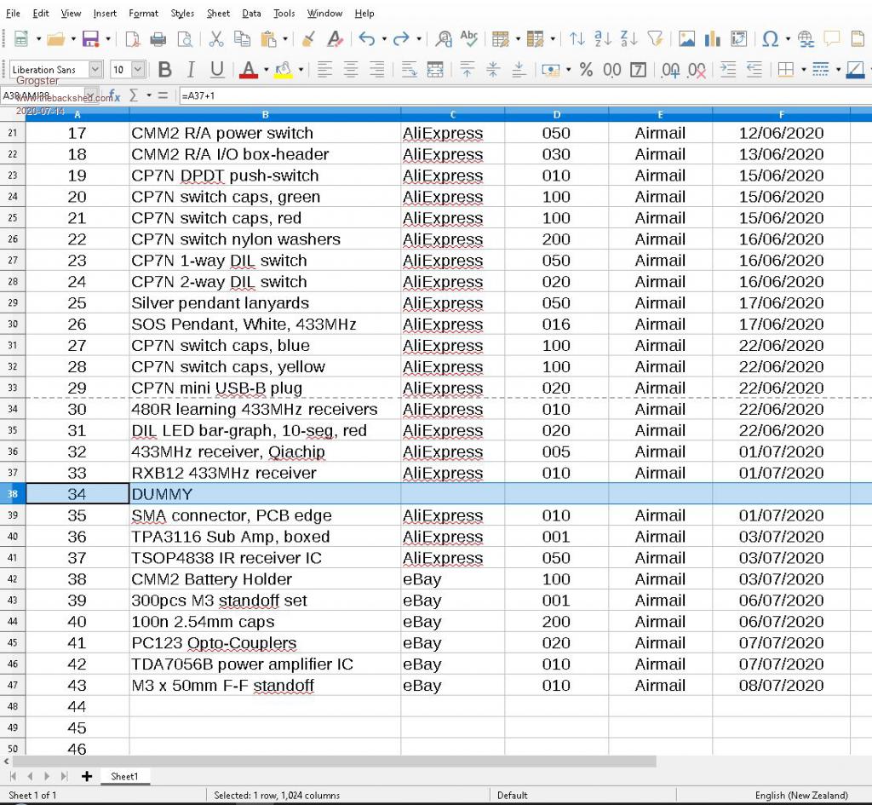Expand the Borders dropdown arrow
This screenshot has width=872, height=805.
pos(803,70)
